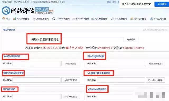Click the icon beside 域名whois查询
The width and height of the screenshot is (169, 101).
(x=73, y=19)
